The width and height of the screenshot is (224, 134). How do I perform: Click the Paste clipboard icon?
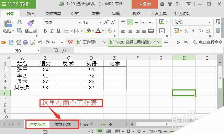[8, 24]
